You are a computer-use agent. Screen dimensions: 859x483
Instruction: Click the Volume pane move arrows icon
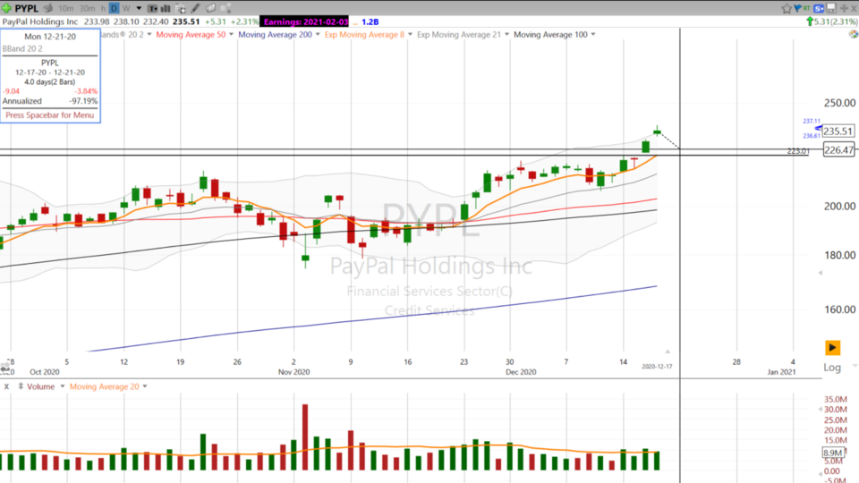click(21, 386)
